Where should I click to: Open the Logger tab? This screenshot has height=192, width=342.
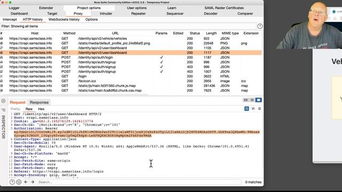click(14, 8)
